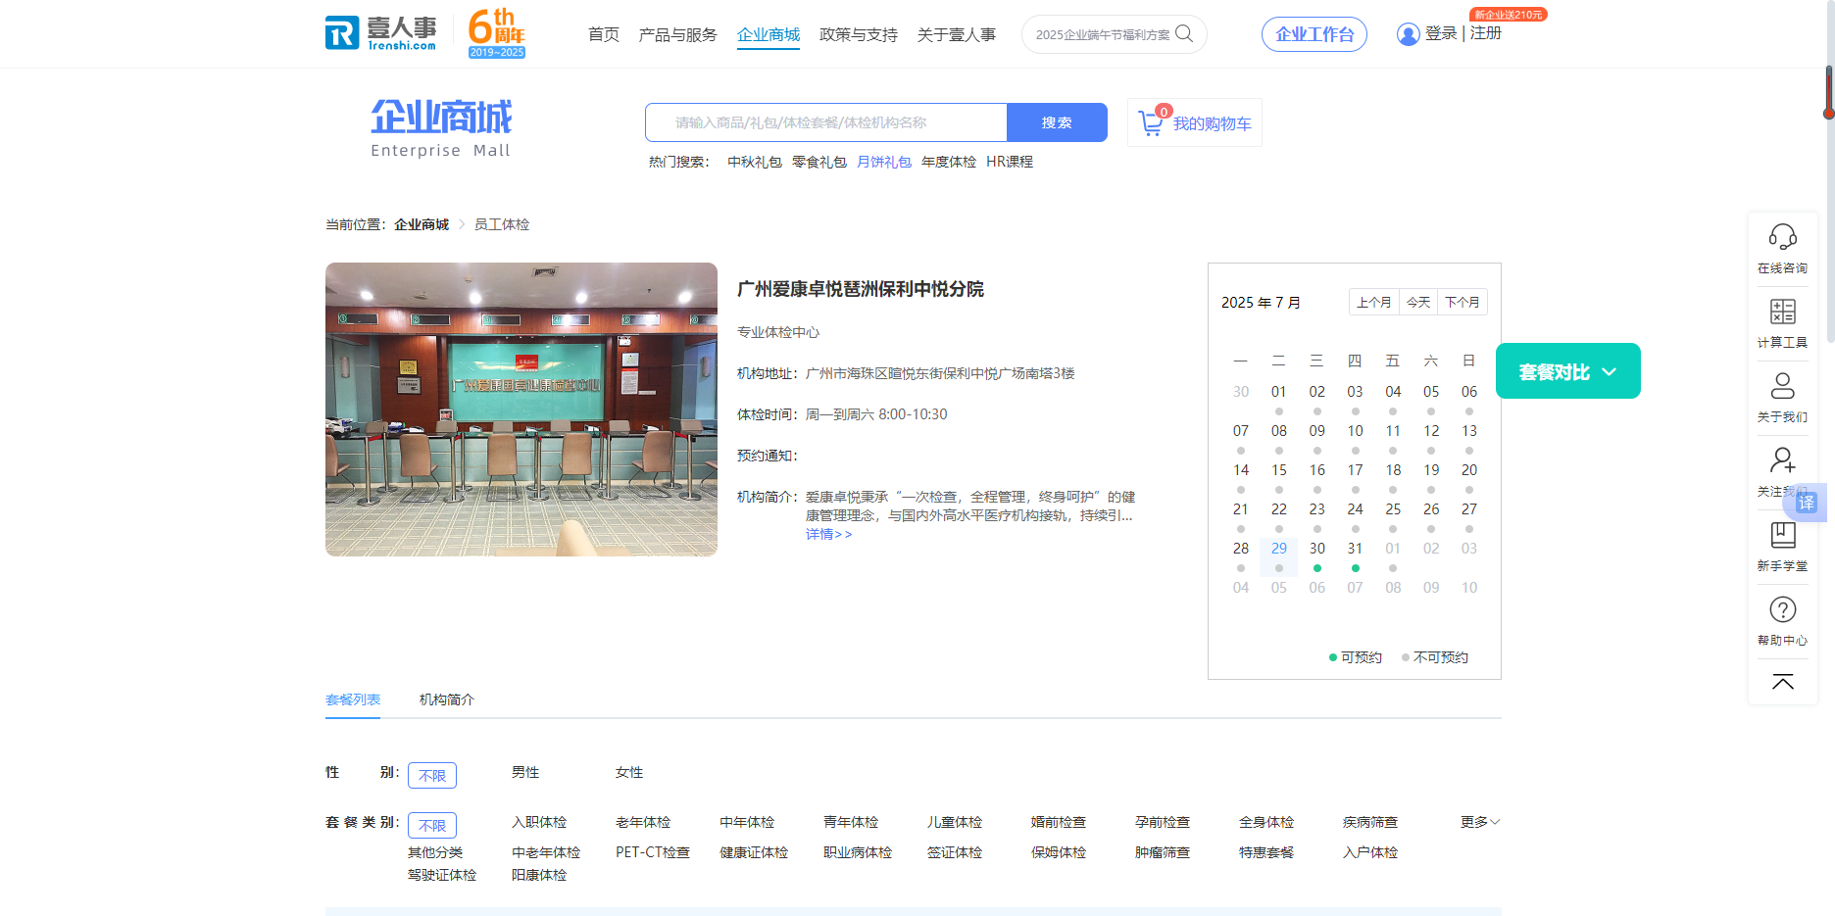
Task: Open 企业商城 nav item
Action: tap(769, 34)
